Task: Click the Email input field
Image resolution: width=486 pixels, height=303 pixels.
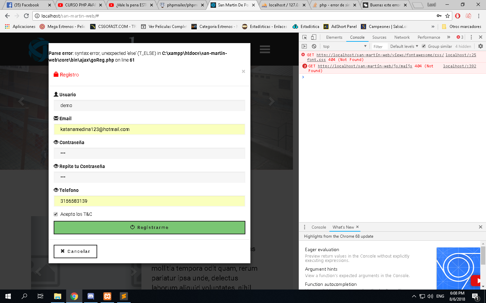Action: pos(149,129)
